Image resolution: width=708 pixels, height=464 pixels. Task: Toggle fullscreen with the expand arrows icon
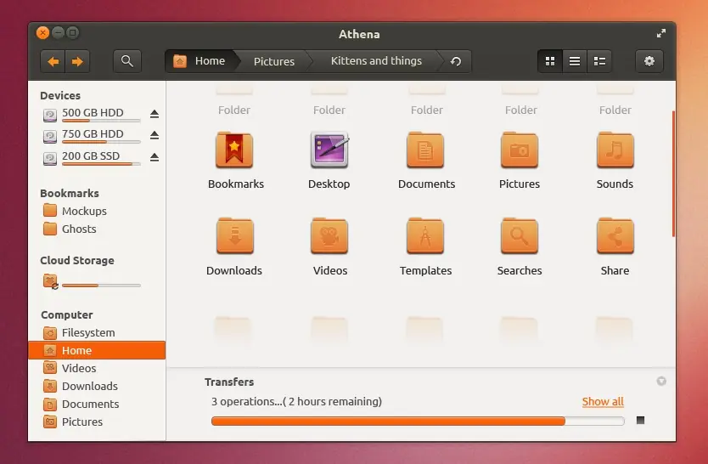pos(661,33)
